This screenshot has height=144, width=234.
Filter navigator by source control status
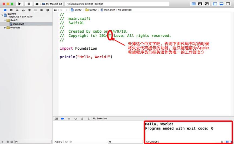[x=12, y=142]
